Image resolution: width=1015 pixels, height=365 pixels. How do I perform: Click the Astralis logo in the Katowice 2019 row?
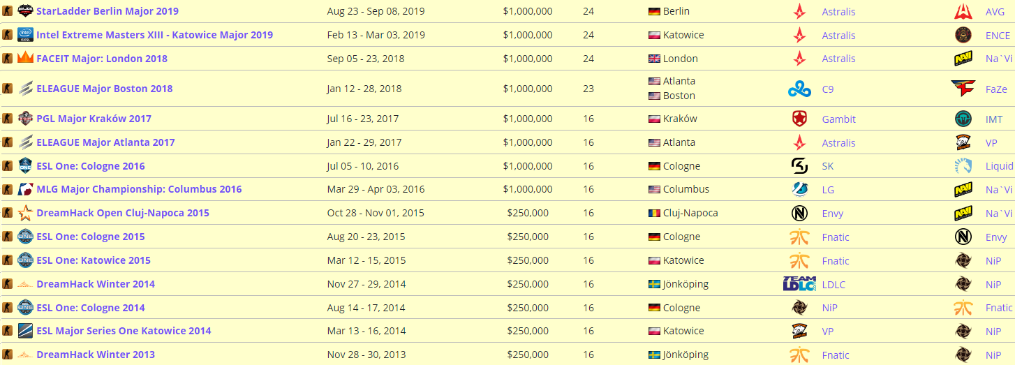coord(799,35)
